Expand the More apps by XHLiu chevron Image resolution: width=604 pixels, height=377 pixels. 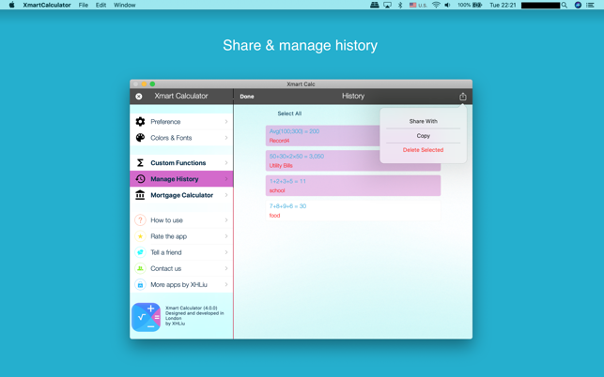226,285
